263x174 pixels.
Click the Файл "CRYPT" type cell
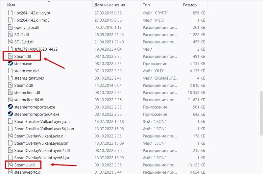pos(155,13)
